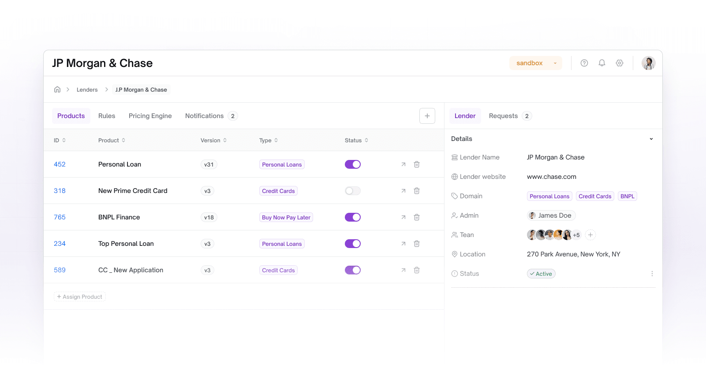This screenshot has width=706, height=367.
Task: Click the Credit Cards domain tag
Action: (x=595, y=196)
